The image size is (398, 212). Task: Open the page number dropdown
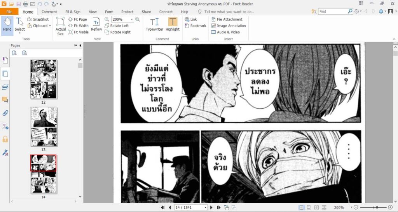205,207
